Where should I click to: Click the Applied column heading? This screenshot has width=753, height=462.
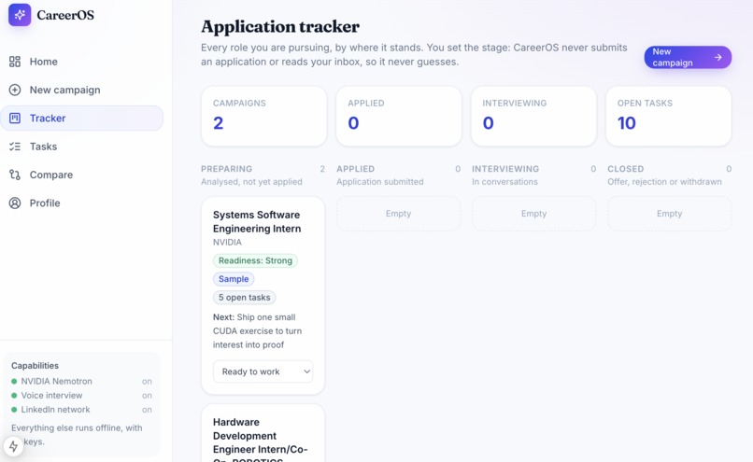click(355, 169)
